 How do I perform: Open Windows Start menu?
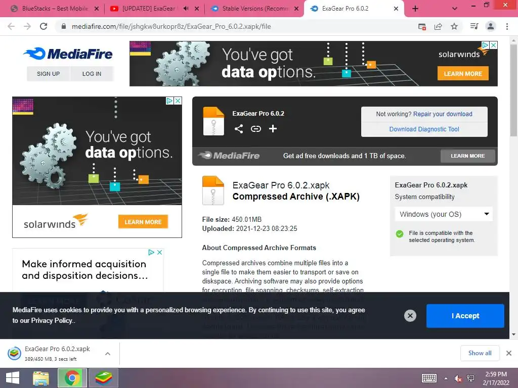pos(13,378)
